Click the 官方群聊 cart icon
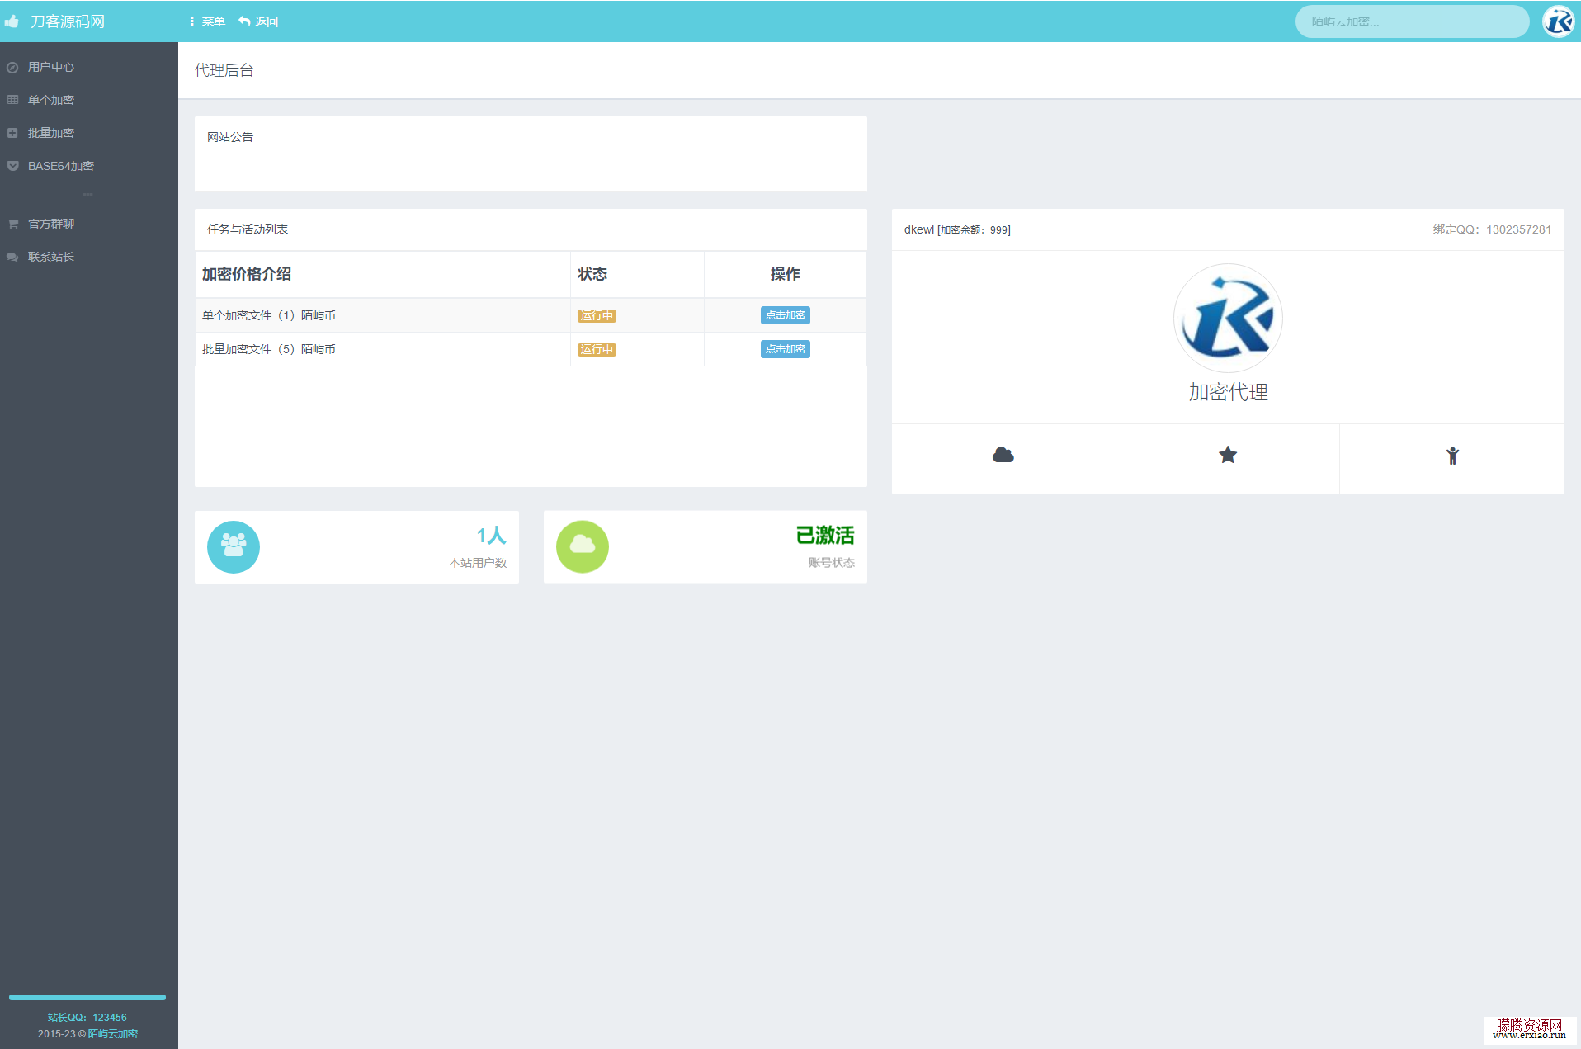The image size is (1581, 1049). [x=12, y=224]
